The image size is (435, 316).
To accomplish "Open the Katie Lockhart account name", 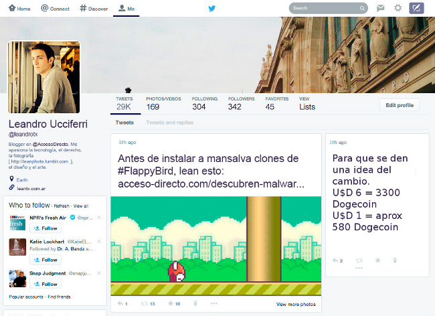I will 47,242.
